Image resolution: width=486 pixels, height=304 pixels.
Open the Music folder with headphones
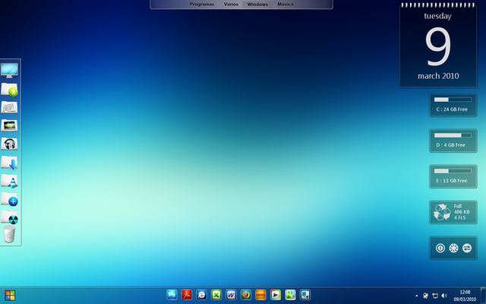(9, 144)
